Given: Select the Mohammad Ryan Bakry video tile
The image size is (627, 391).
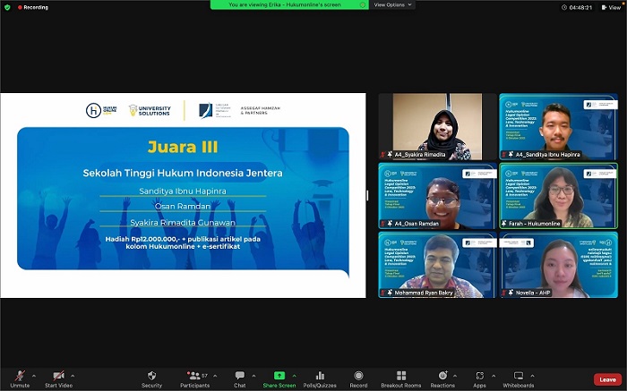Looking at the screenshot, I should click(437, 265).
